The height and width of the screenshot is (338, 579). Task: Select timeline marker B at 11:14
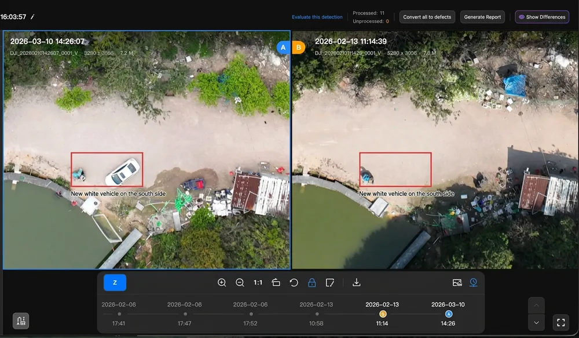point(383,314)
